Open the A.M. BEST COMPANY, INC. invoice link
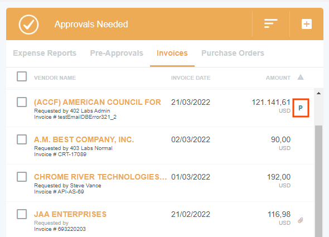Screen dimensions: 329x237 click(84, 139)
